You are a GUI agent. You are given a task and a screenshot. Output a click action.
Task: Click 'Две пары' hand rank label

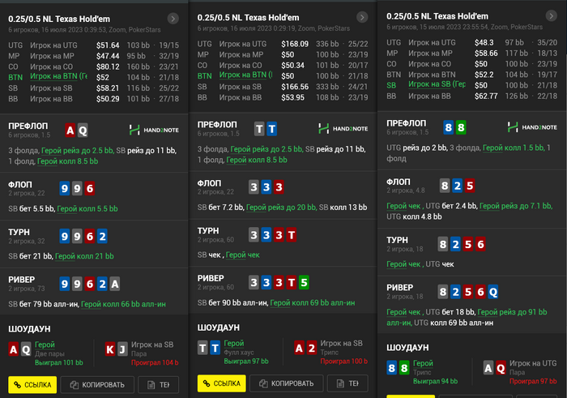(49, 354)
